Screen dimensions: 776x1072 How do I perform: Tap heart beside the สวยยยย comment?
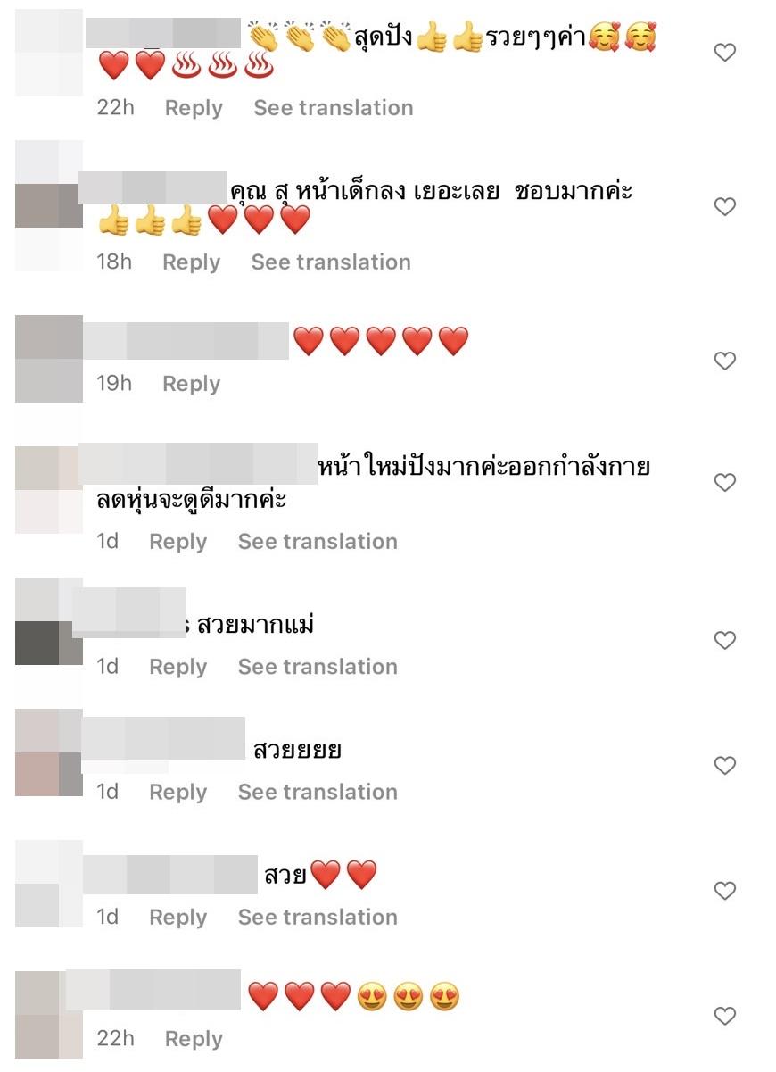725,766
